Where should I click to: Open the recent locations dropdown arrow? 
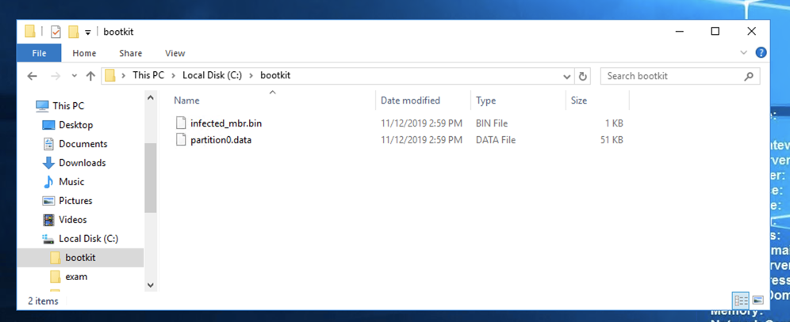[75, 77]
